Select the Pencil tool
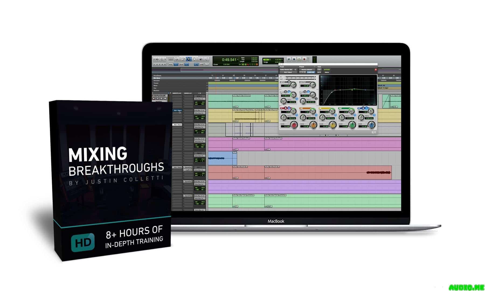Screen dimensions: 485x291 click(x=206, y=59)
